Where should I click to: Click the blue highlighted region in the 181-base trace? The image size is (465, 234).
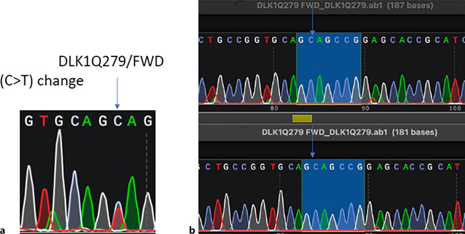pos(333,195)
